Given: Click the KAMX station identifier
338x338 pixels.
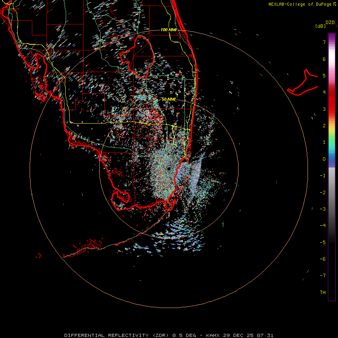Looking at the screenshot, I should 213,335.
